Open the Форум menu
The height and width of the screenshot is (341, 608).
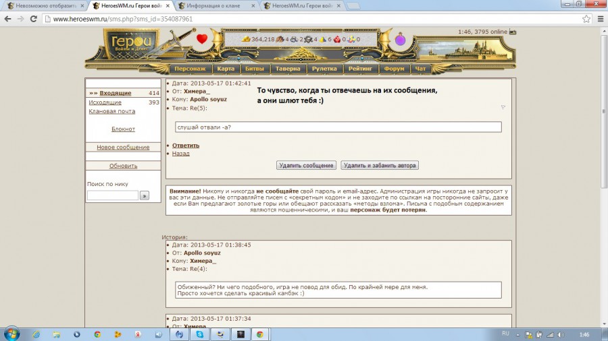[394, 69]
